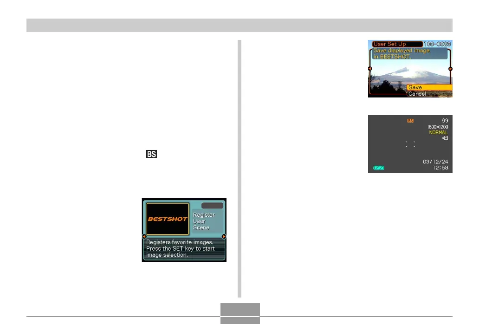Click the focus frame brackets
The height and width of the screenshot is (324, 479).
tap(410, 144)
